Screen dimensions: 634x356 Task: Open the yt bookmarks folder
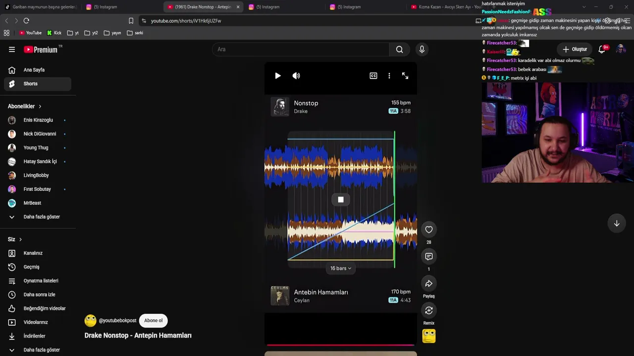[x=73, y=33]
